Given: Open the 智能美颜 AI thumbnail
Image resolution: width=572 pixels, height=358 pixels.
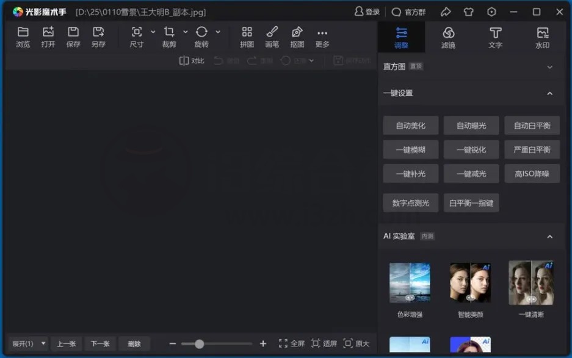Looking at the screenshot, I should (x=470, y=282).
